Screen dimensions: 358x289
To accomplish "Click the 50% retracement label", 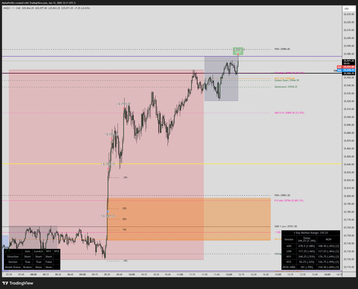I will (124, 219).
